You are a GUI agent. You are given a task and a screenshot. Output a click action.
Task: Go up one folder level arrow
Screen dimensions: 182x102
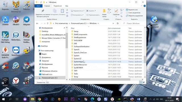[x=47, y=23]
